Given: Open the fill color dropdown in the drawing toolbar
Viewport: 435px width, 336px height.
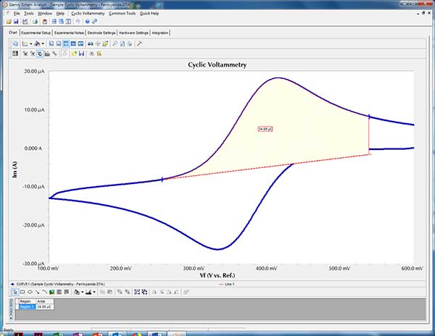Looking at the screenshot, I should 82,293.
